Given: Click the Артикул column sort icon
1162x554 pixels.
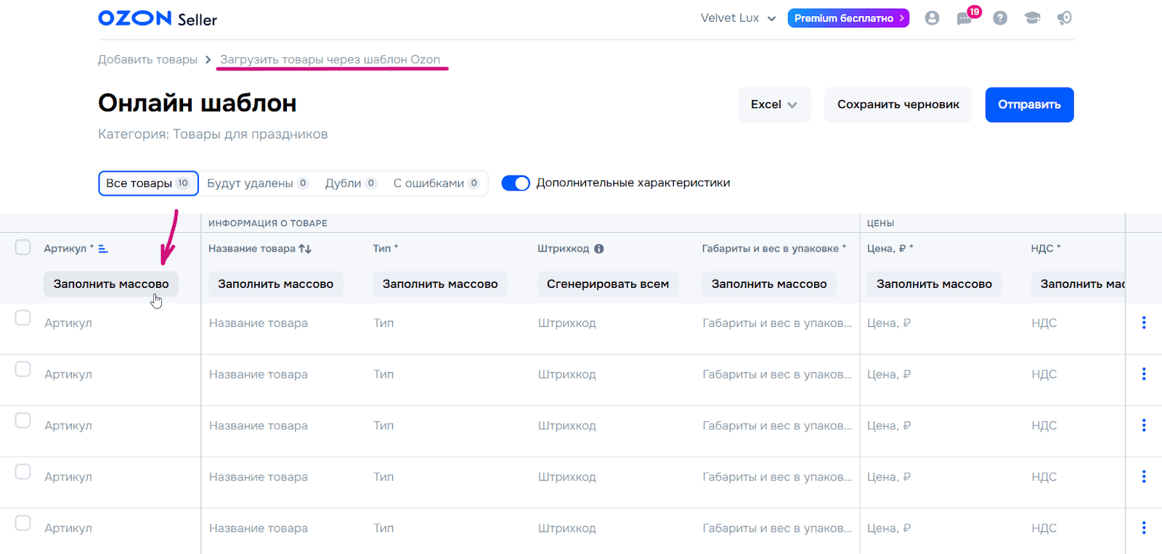Looking at the screenshot, I should click(103, 249).
